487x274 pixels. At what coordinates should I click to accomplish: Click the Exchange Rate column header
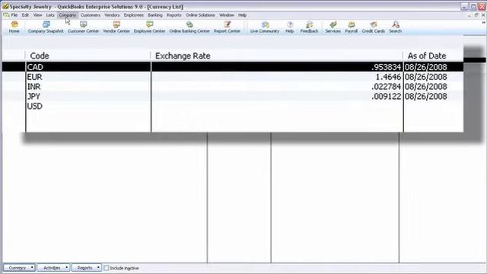tap(183, 56)
